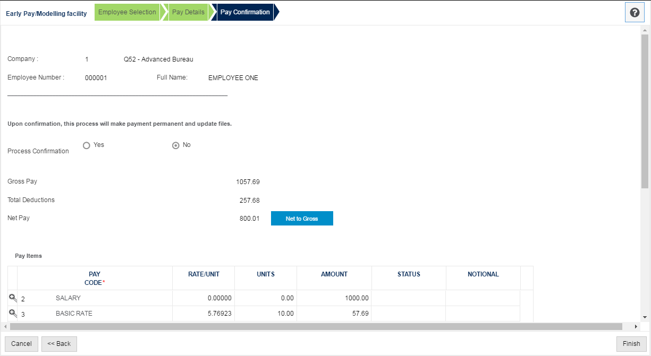The image size is (651, 356).
Task: Open the Help question mark icon
Action: [x=635, y=12]
